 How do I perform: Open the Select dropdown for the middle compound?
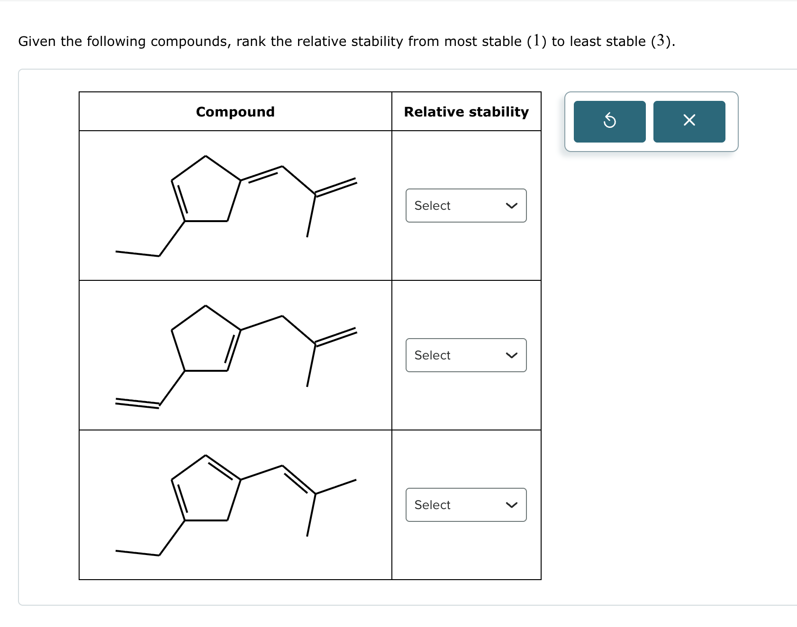point(466,355)
